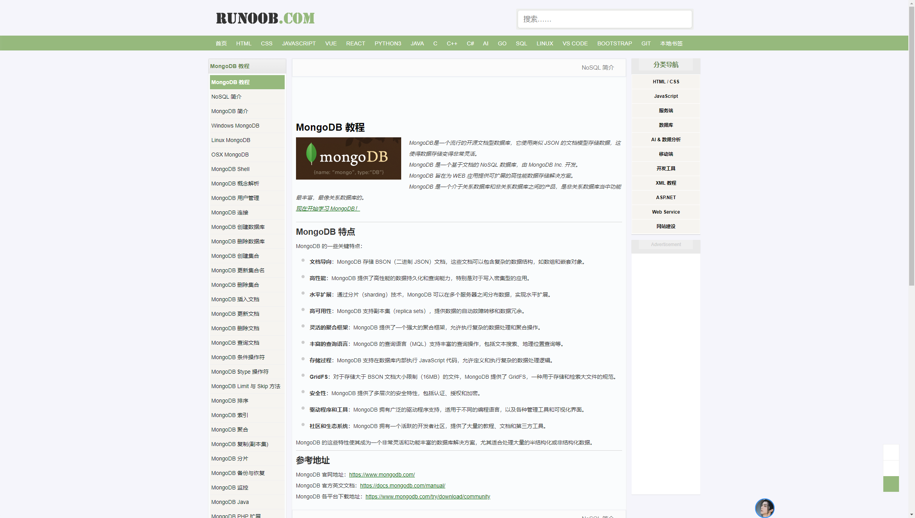Open the 本地书签 nav item

pos(671,43)
